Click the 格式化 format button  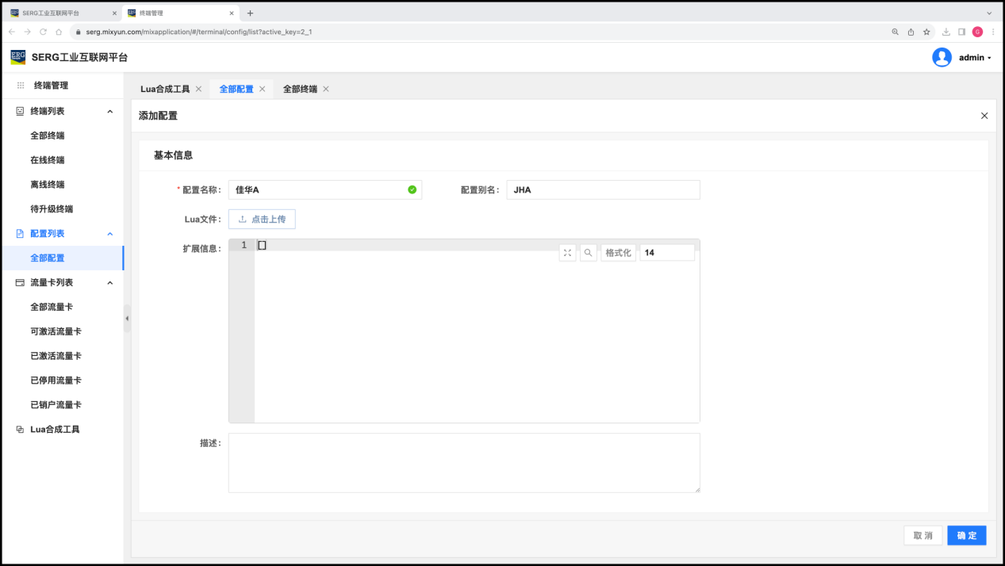618,253
